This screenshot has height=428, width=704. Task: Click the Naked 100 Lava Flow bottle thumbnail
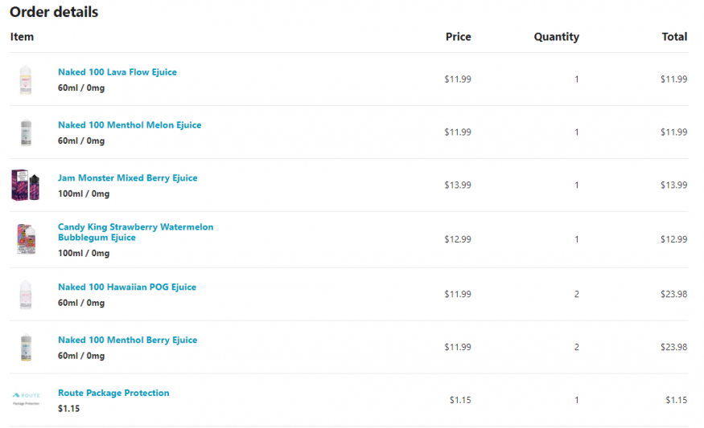pos(26,79)
